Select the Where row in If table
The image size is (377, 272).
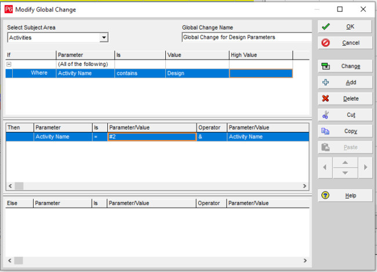tap(149, 73)
